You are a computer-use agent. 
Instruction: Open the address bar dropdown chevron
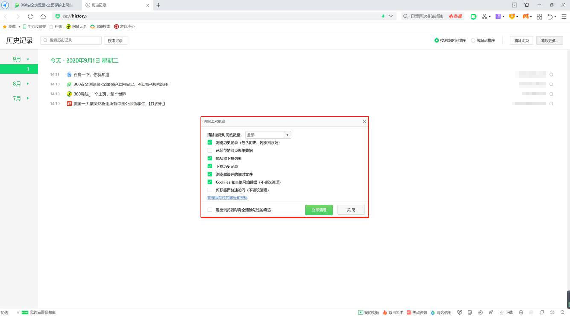click(x=390, y=16)
